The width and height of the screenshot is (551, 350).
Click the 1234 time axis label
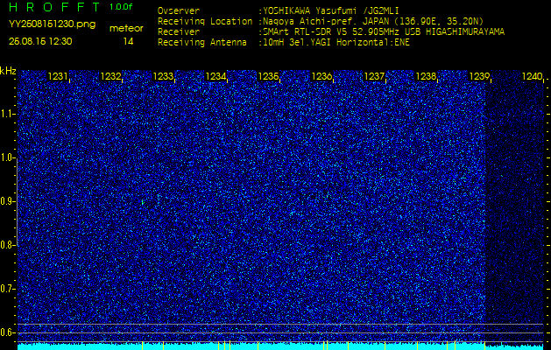tap(215, 76)
